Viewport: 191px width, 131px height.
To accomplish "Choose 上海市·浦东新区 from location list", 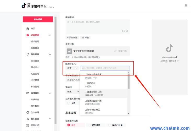I will [104, 111].
